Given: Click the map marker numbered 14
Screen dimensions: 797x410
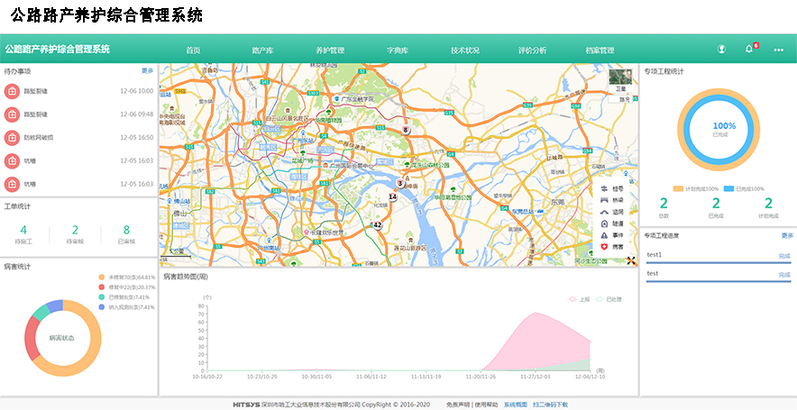Looking at the screenshot, I should pyautogui.click(x=392, y=196).
